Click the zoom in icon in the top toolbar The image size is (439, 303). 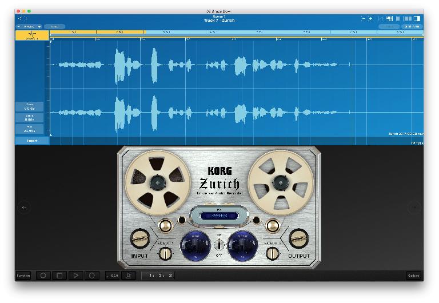370,18
